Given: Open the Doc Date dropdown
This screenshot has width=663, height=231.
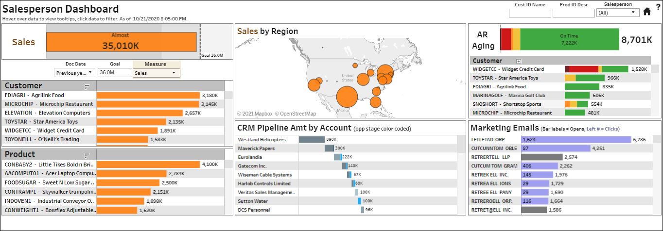Looking at the screenshot, I should [75, 73].
